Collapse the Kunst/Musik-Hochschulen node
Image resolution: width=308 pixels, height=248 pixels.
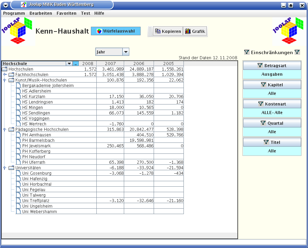[x=5, y=80]
